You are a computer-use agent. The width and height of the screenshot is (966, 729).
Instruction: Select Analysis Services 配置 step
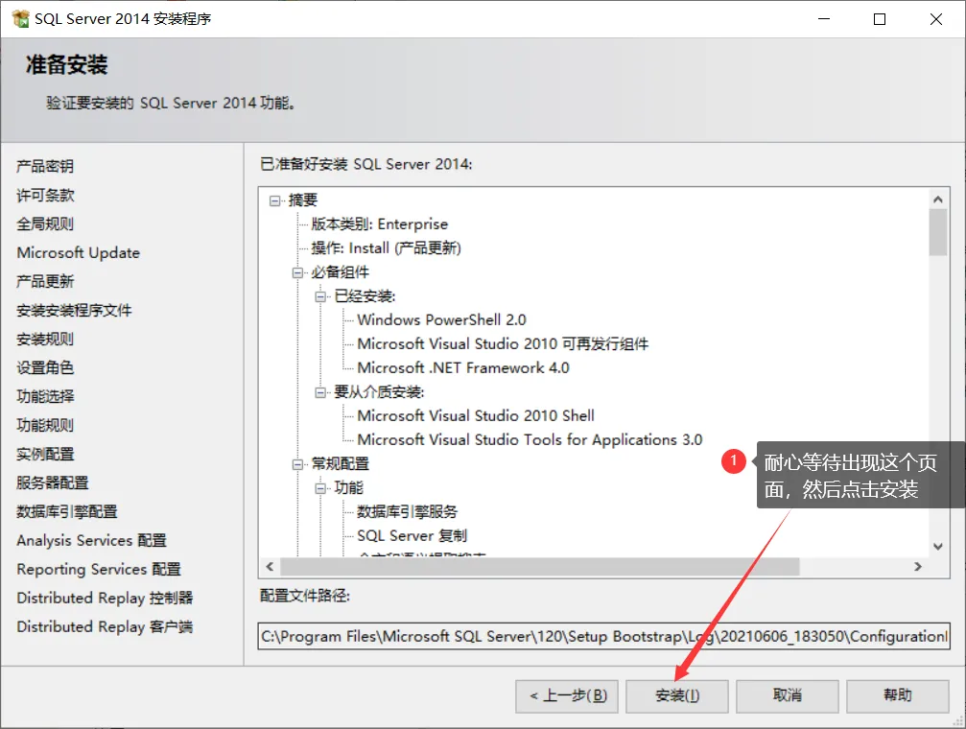point(92,540)
